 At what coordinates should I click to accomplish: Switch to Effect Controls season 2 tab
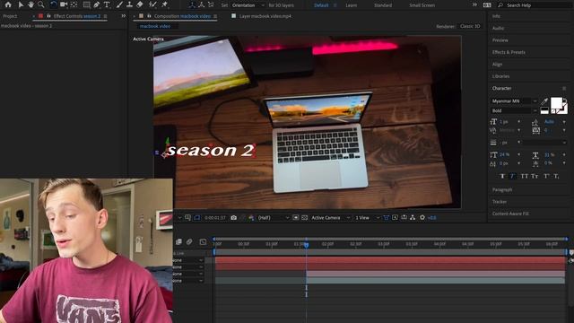point(77,16)
